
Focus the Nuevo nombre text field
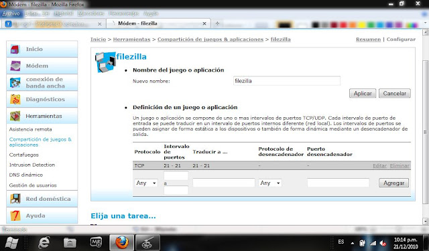coord(287,81)
